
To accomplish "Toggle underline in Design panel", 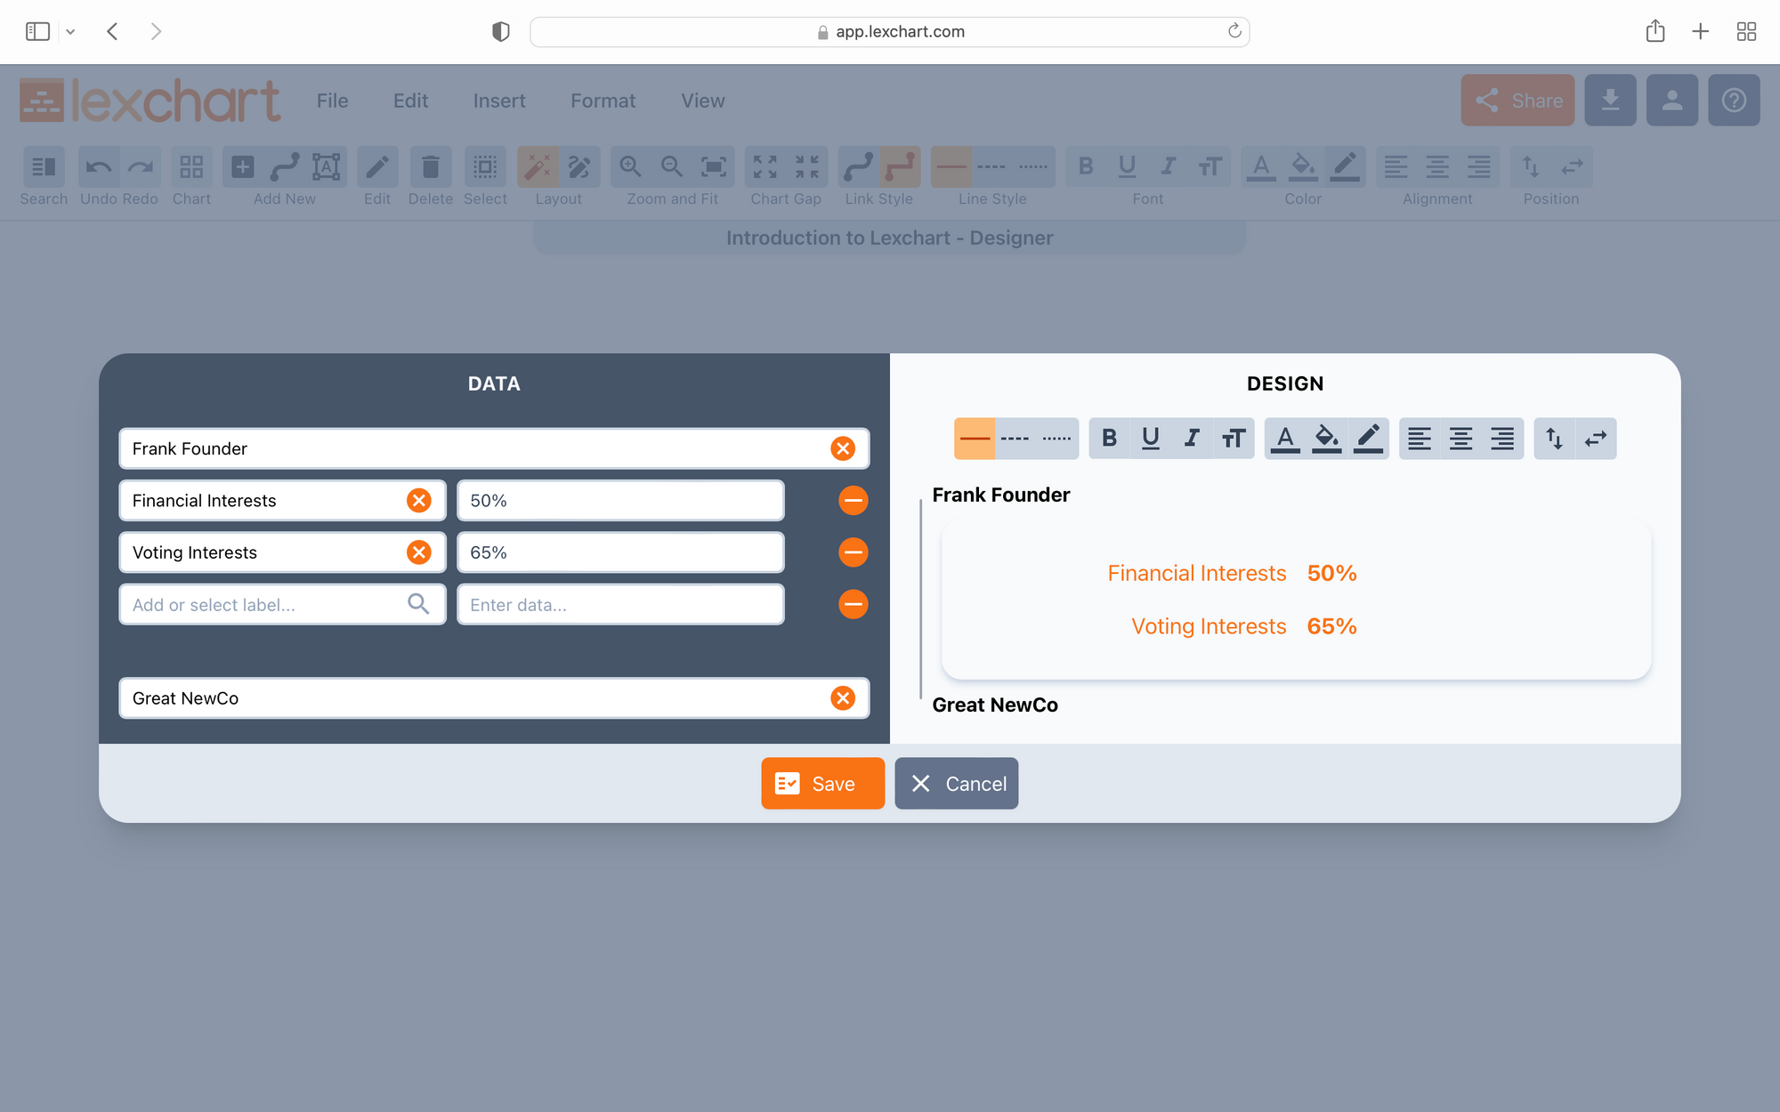I will click(x=1151, y=439).
